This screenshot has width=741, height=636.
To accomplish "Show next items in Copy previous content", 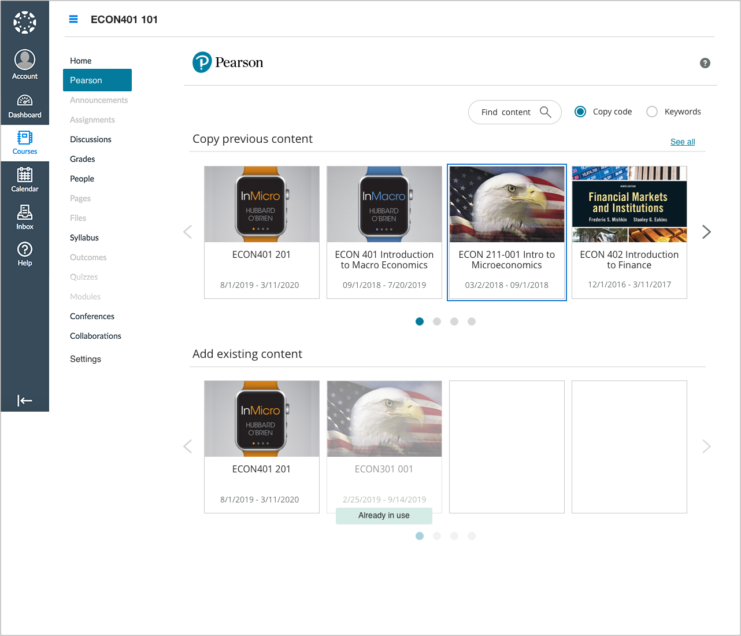I will coord(706,232).
